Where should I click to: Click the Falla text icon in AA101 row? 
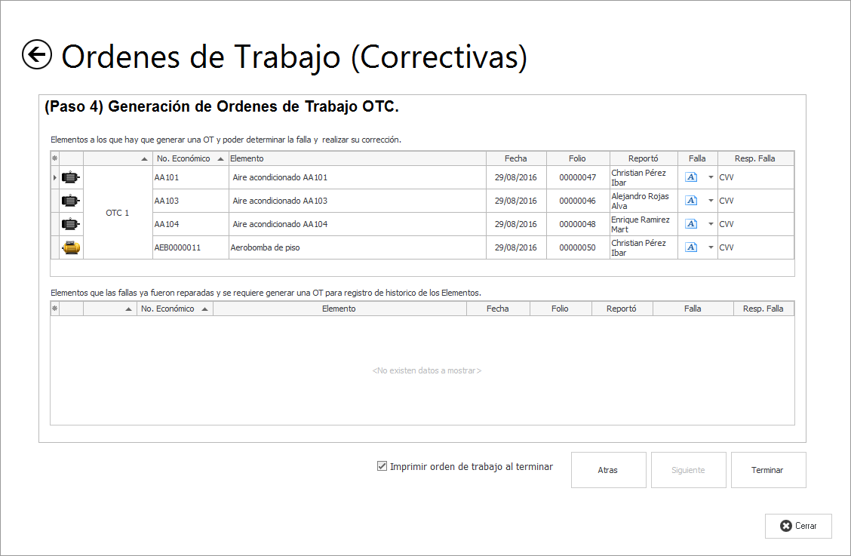click(691, 178)
